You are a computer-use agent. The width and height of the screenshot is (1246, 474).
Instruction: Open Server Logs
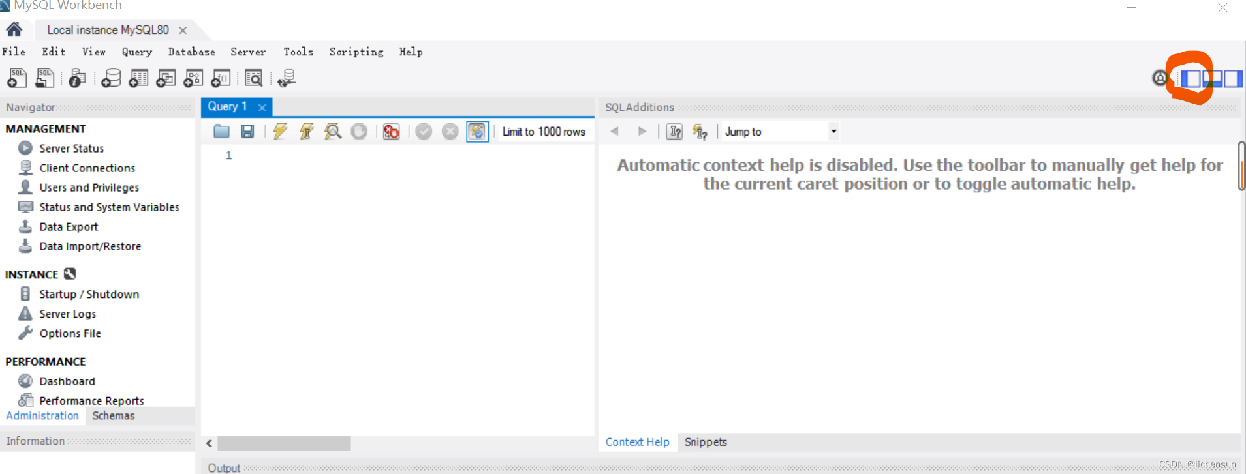67,314
